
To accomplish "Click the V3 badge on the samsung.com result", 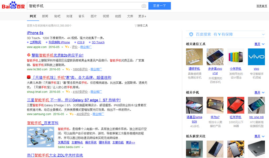I will pyautogui.click(x=72, y=114).
